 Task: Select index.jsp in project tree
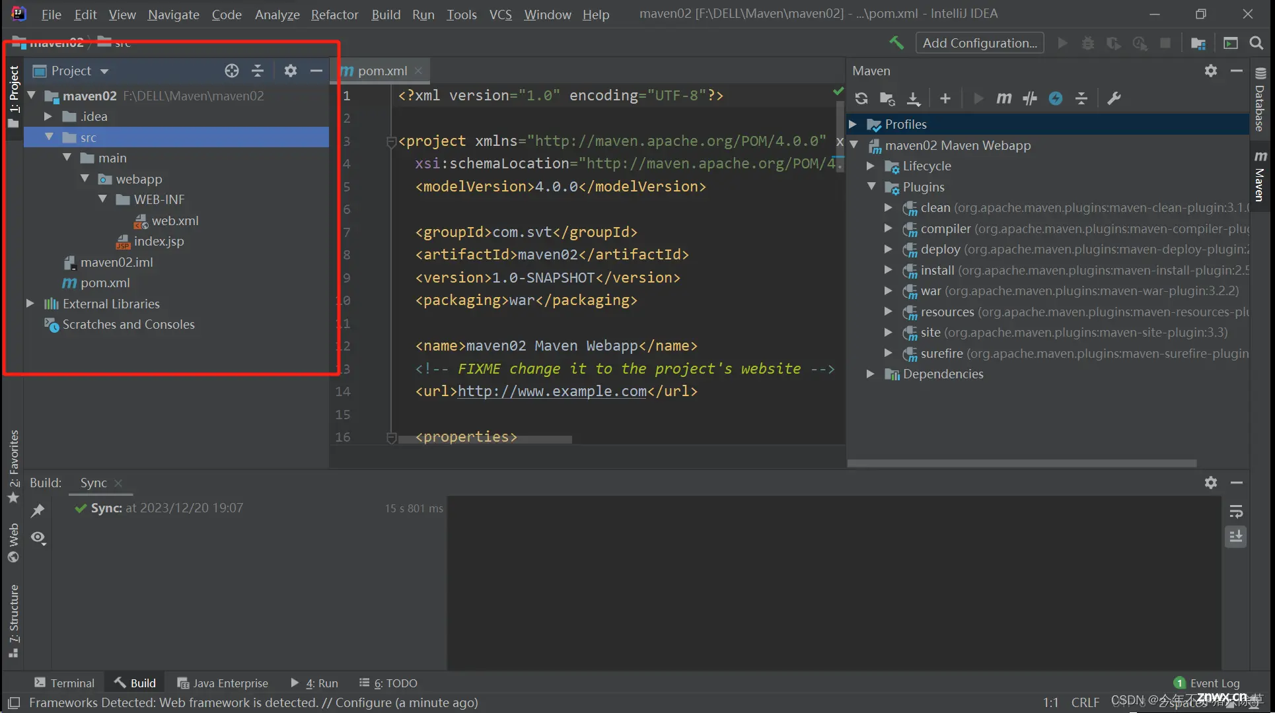(x=150, y=241)
